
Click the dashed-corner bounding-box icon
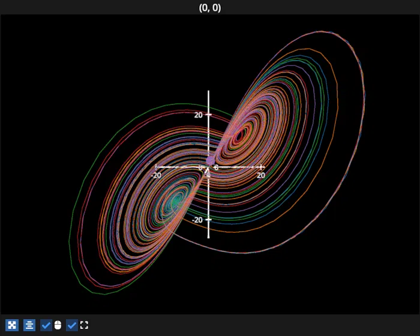click(x=84, y=325)
